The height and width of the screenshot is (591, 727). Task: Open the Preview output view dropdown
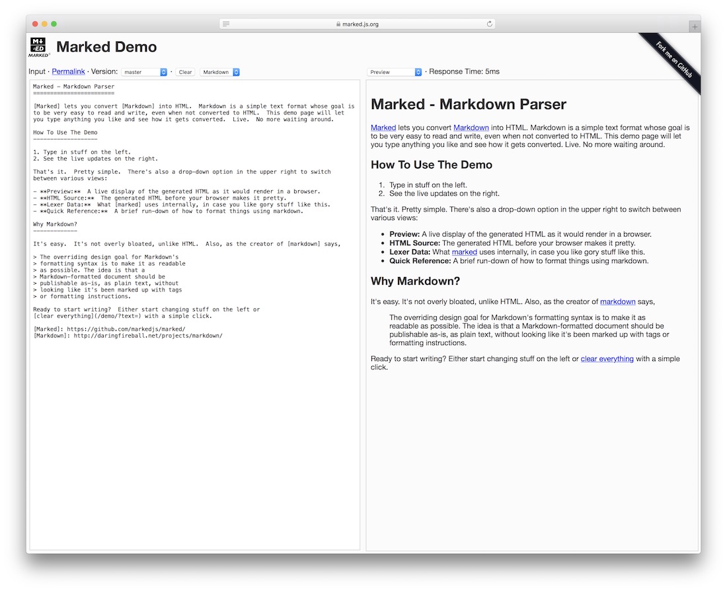[395, 72]
